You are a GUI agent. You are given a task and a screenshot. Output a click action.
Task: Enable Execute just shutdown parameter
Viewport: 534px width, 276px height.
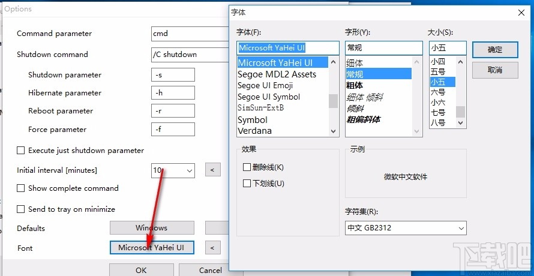(x=21, y=150)
